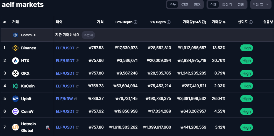The image size is (274, 136).
Task: Click the -2% Depth info icon
Action: [x=169, y=22]
